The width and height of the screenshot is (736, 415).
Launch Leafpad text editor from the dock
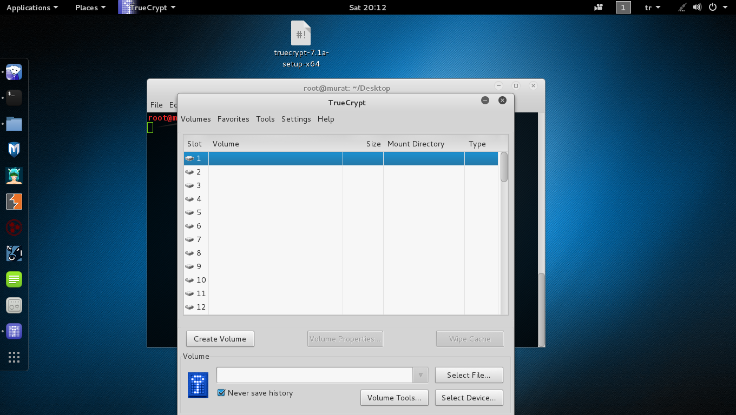point(14,279)
